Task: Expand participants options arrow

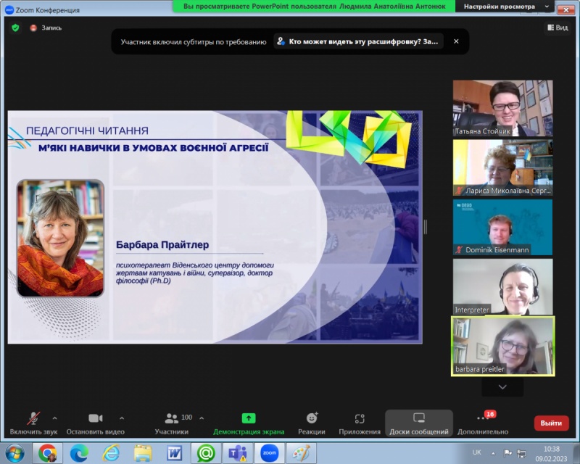Action: (x=202, y=418)
